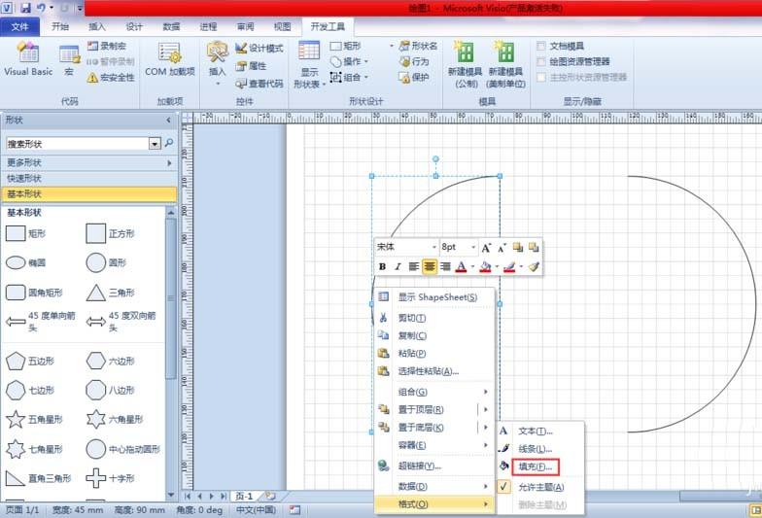Pick the 五角星形 shape thumbnail
The height and width of the screenshot is (518, 762).
[16, 420]
